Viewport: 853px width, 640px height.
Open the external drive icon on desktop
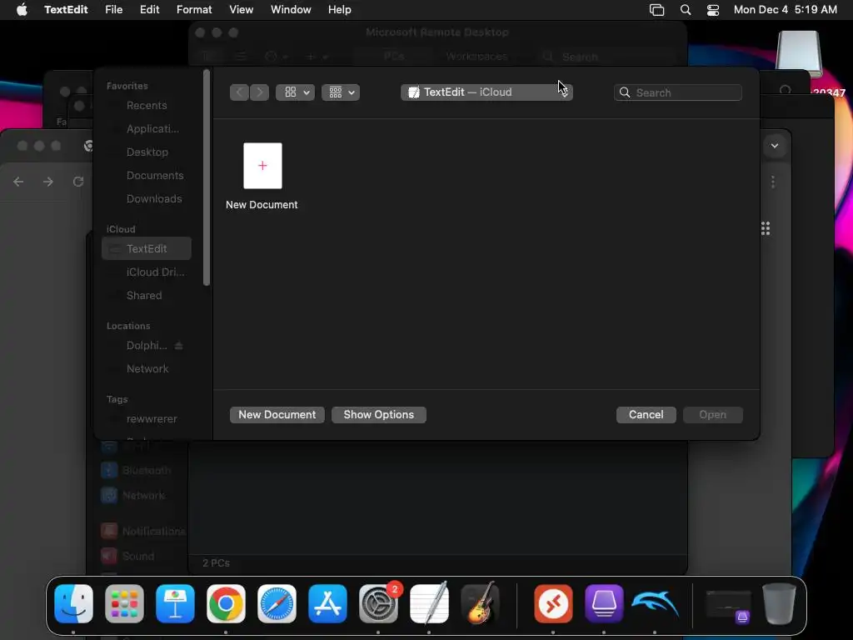point(799,53)
